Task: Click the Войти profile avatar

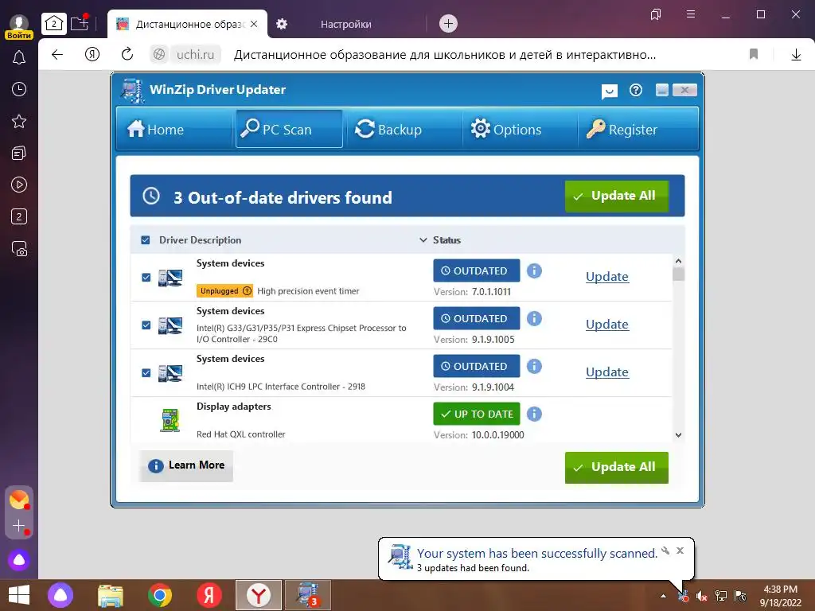Action: click(x=19, y=26)
